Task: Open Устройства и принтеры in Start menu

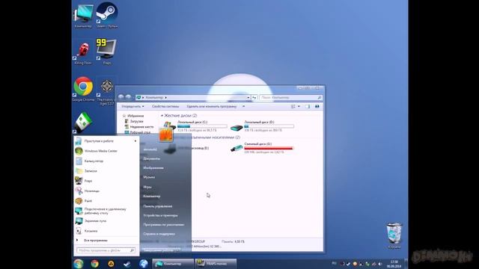Action: (x=160, y=215)
